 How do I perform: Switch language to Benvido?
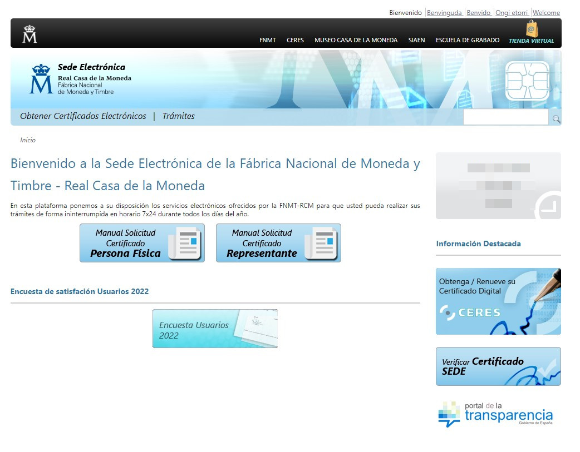(x=479, y=13)
